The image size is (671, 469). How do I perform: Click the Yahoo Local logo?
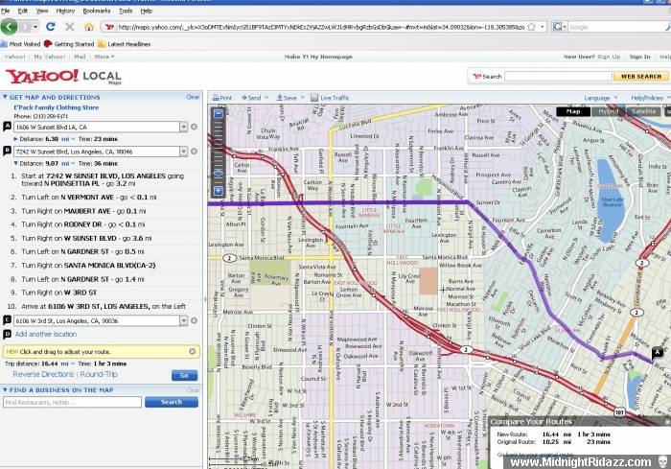(x=63, y=77)
